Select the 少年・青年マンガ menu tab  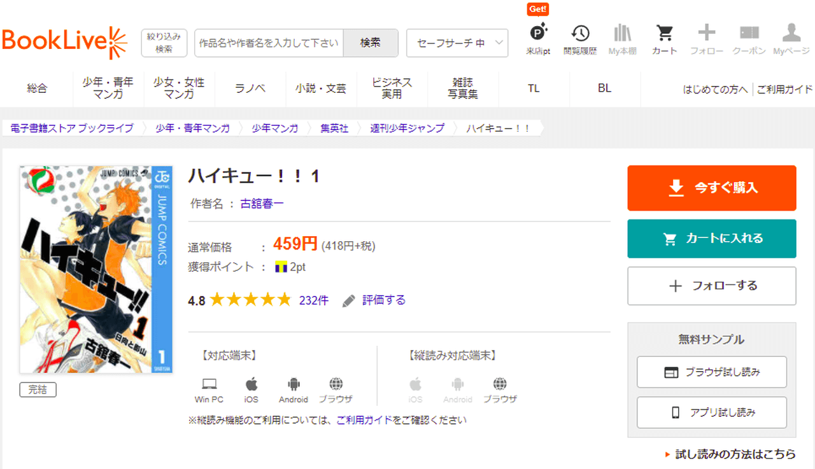click(108, 88)
